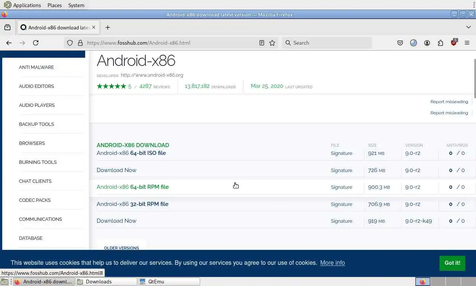Reload the current page

[36, 43]
